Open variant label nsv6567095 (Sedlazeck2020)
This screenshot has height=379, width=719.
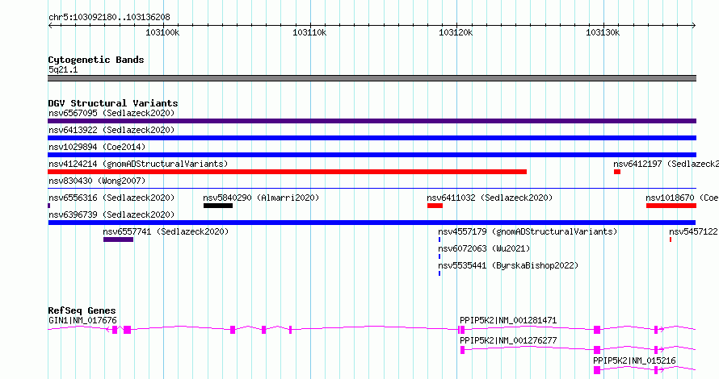pyautogui.click(x=111, y=113)
